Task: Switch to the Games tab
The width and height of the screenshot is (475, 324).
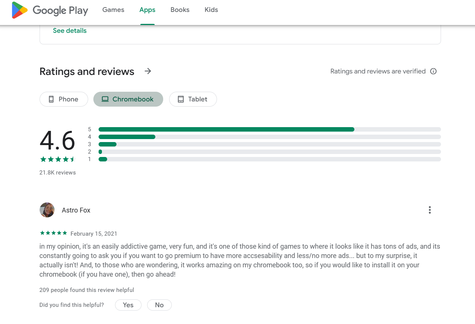Action: tap(113, 10)
